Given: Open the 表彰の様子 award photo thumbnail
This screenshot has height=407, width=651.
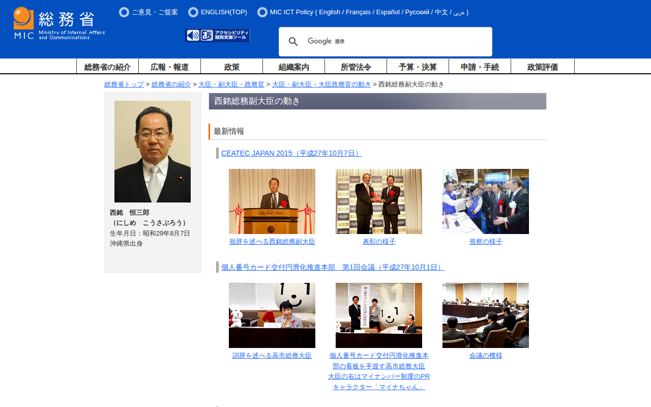Looking at the screenshot, I should [379, 201].
